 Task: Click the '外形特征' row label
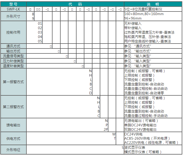pos(13,150)
